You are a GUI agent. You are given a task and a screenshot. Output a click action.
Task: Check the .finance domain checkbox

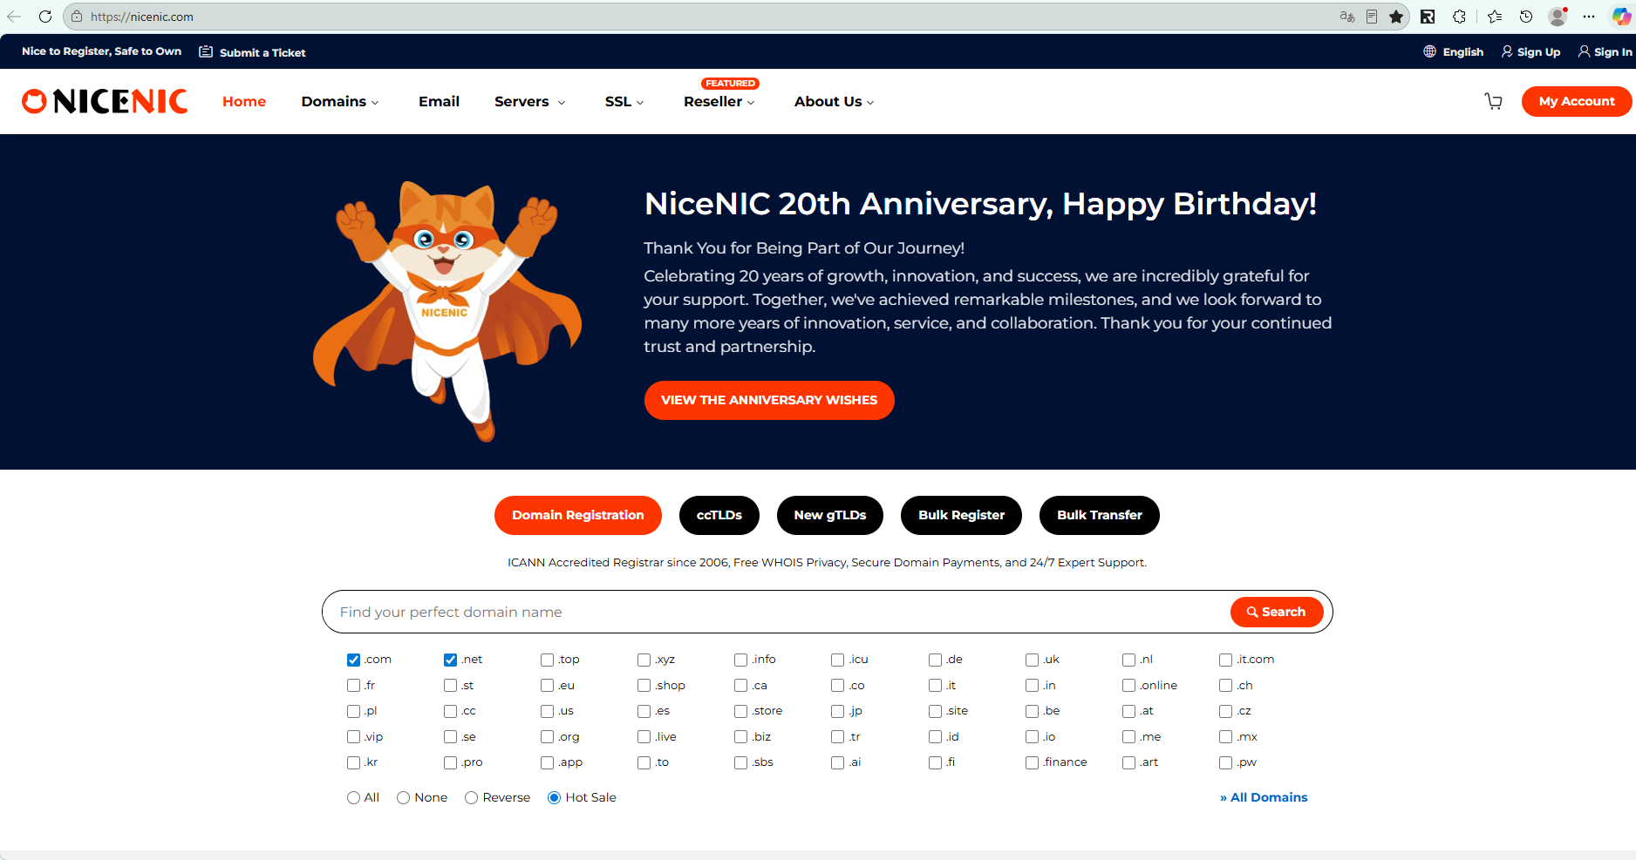1032,762
